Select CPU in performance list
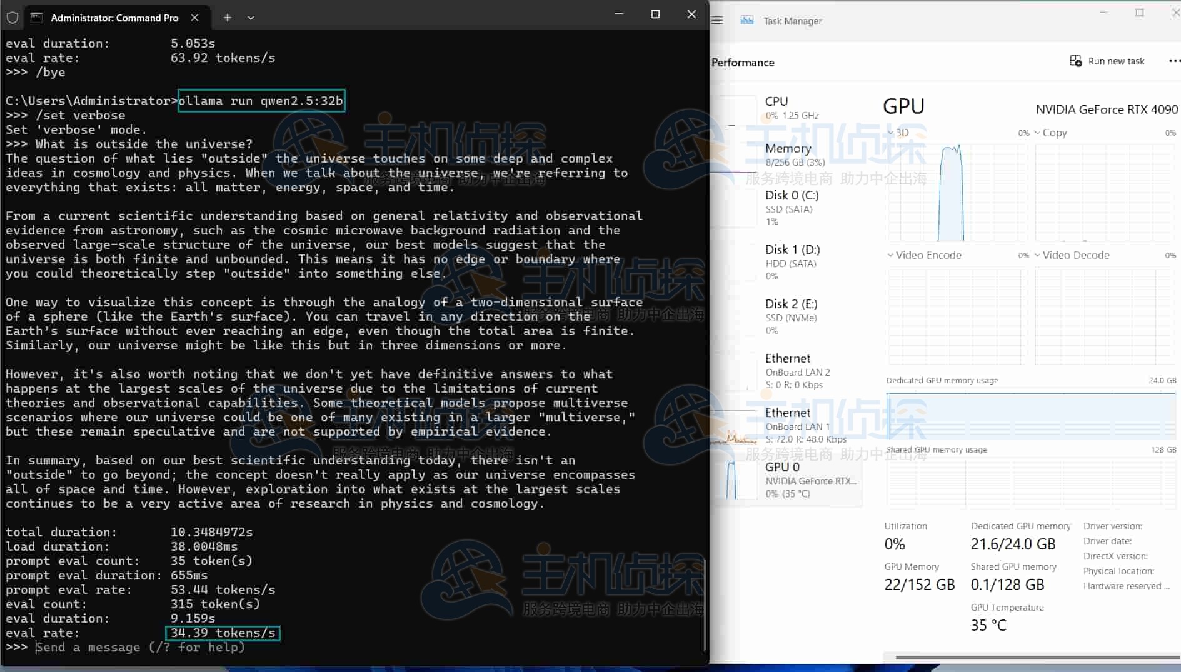 point(776,101)
